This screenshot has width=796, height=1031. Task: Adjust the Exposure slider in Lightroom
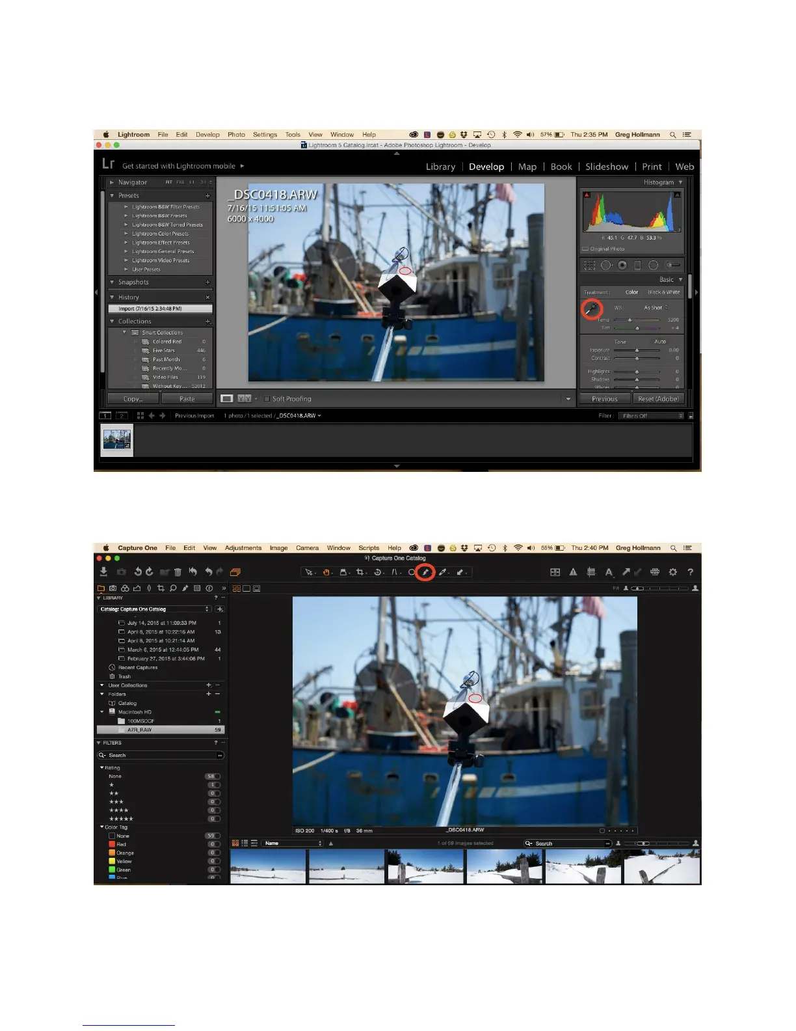pos(637,350)
